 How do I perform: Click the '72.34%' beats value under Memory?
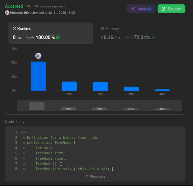click(142, 37)
